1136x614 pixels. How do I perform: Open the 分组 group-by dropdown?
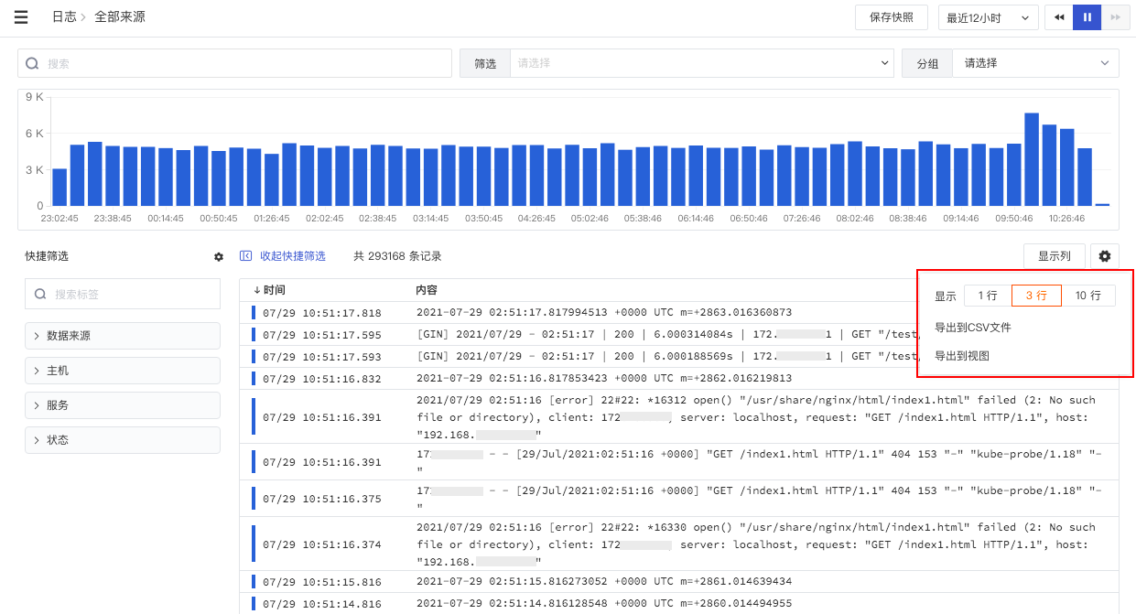pos(1035,63)
